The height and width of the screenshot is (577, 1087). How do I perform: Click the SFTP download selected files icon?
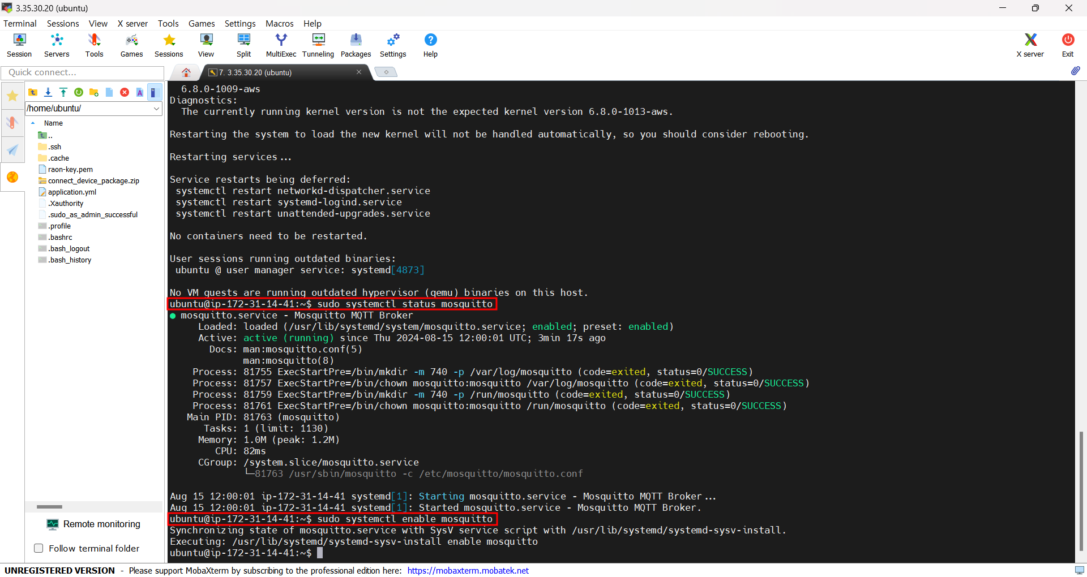pyautogui.click(x=48, y=92)
